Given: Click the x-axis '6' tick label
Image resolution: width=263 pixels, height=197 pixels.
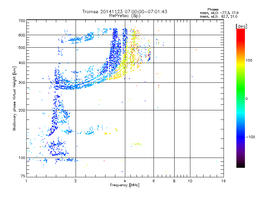Looking at the screenshot, I should coord(154,181).
